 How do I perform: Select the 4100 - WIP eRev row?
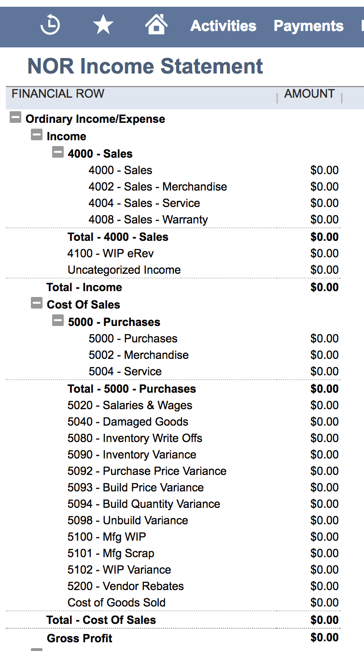[x=173, y=253]
